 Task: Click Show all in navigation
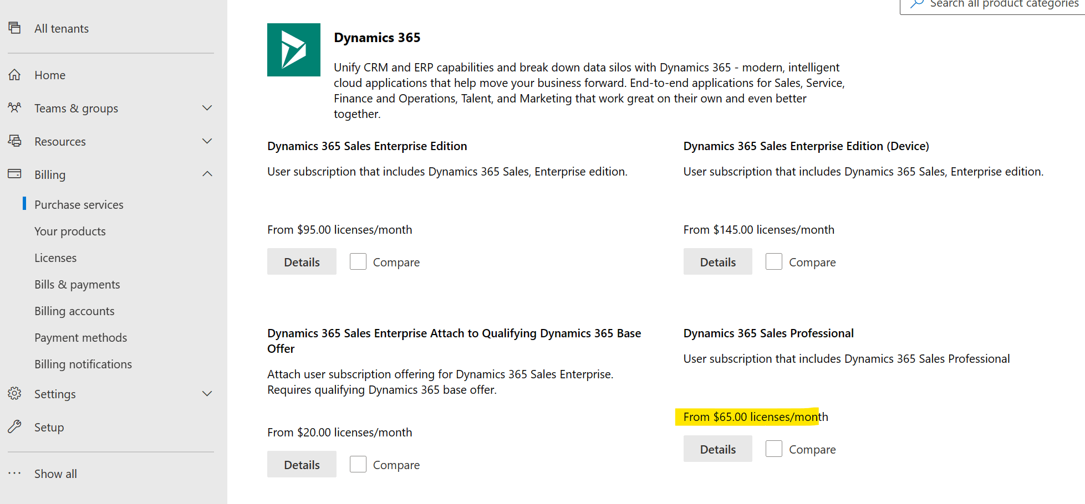point(55,474)
